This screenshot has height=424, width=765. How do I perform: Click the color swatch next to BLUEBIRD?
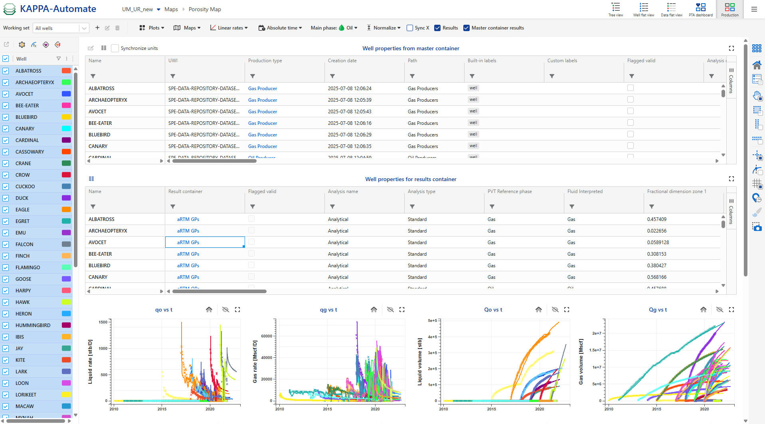[66, 117]
